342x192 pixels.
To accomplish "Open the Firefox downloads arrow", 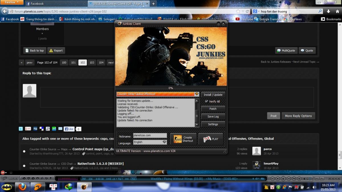I will (329, 11).
